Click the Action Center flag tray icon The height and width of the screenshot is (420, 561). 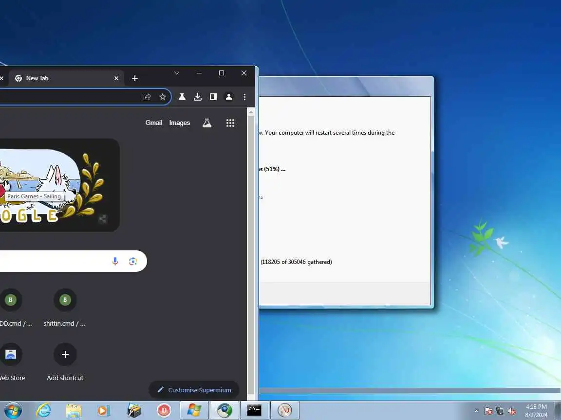click(488, 411)
